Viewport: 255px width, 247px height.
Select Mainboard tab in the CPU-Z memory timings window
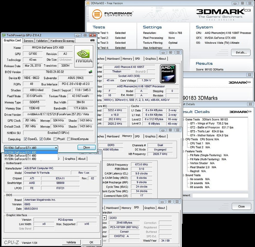point(113,136)
